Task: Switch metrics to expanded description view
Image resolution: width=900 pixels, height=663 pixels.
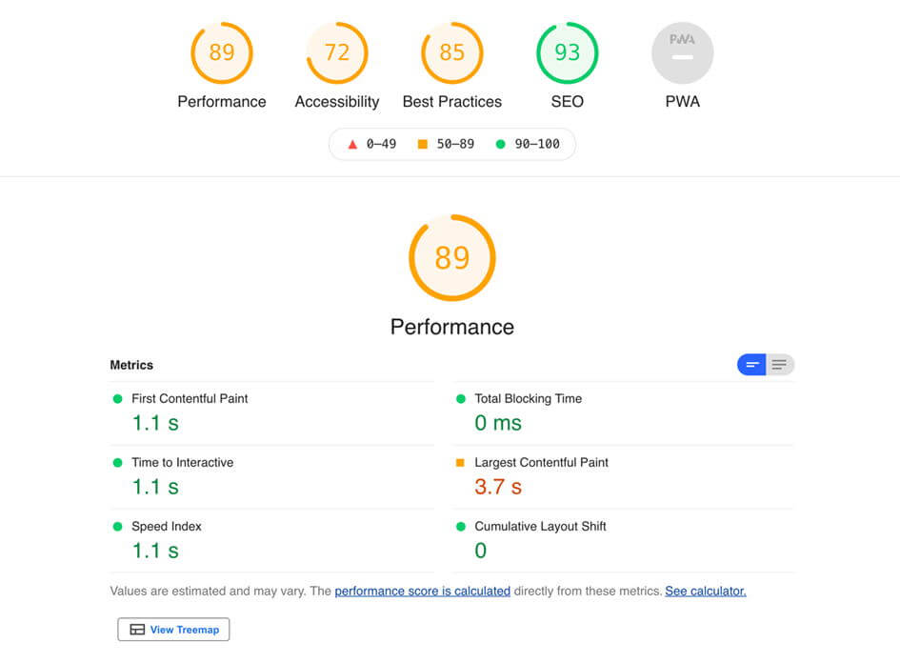Action: (780, 365)
